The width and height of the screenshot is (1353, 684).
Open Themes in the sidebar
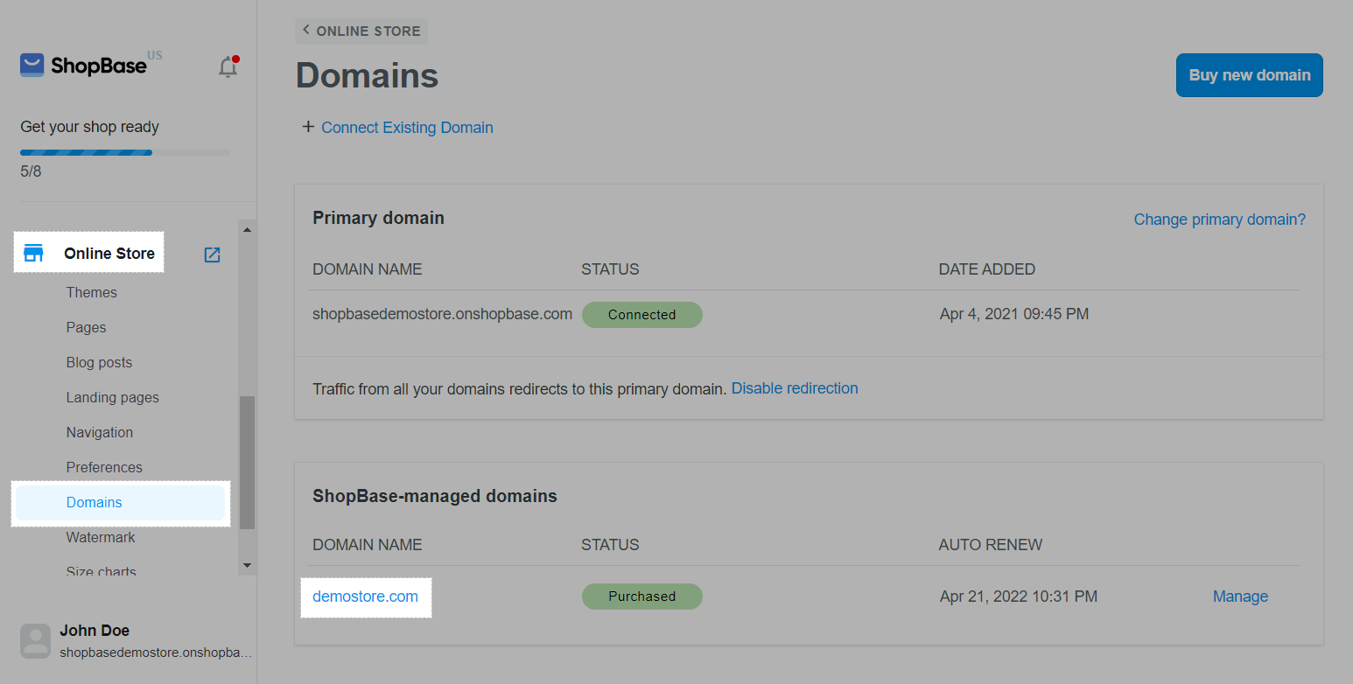(92, 292)
